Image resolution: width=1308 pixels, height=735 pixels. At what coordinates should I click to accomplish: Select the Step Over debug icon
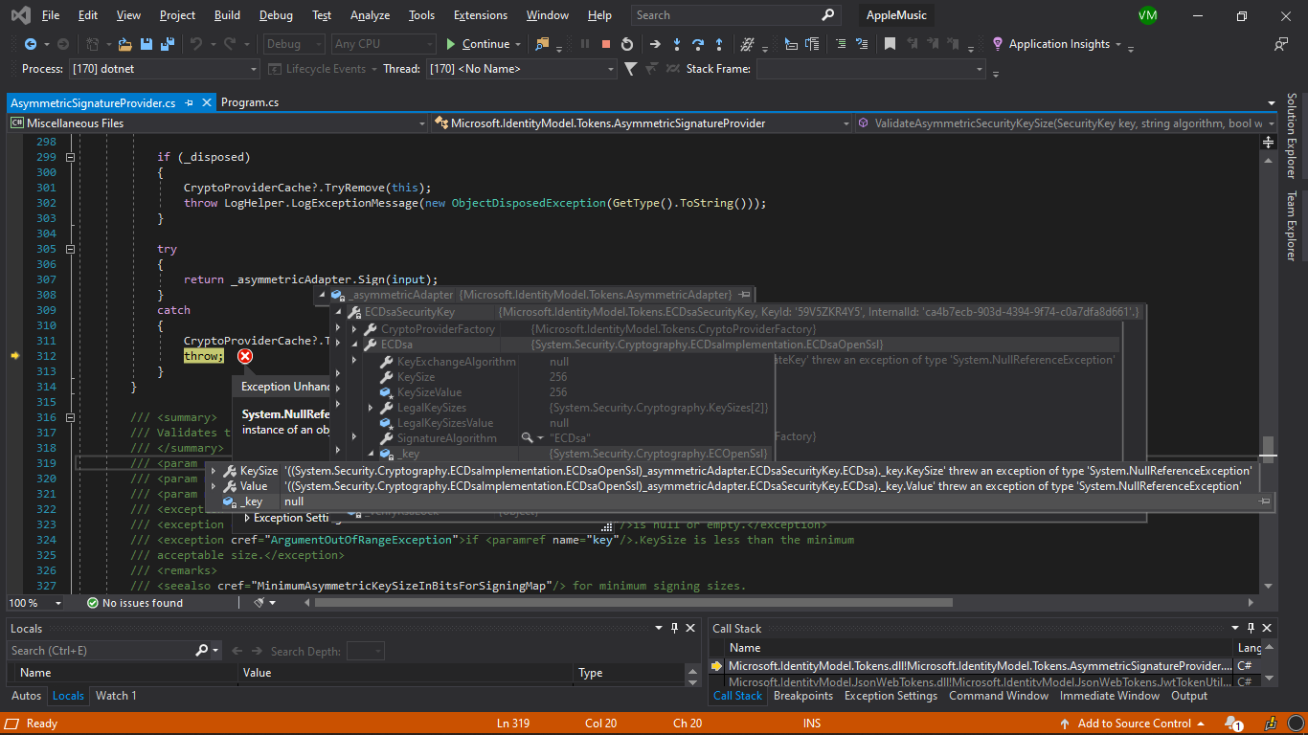(698, 44)
